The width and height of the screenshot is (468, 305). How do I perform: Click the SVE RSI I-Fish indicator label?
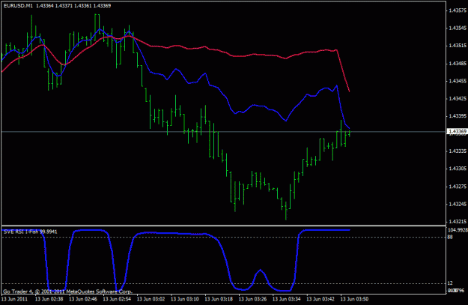point(31,232)
